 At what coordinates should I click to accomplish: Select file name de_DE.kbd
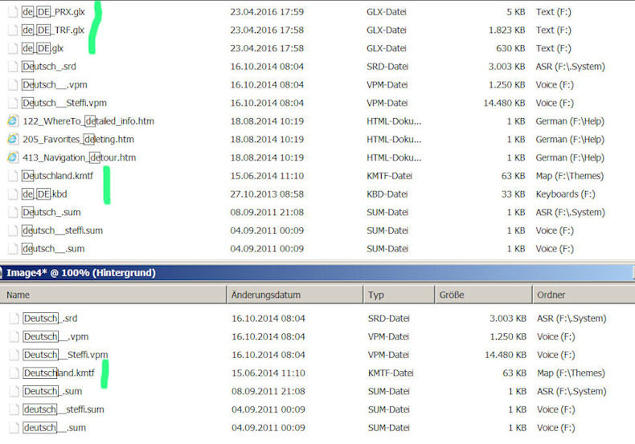[44, 194]
